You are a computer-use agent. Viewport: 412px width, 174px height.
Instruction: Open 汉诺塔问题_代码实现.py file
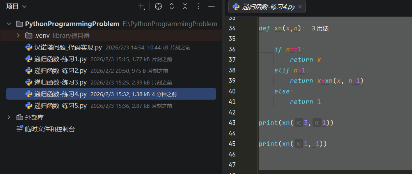pos(68,47)
